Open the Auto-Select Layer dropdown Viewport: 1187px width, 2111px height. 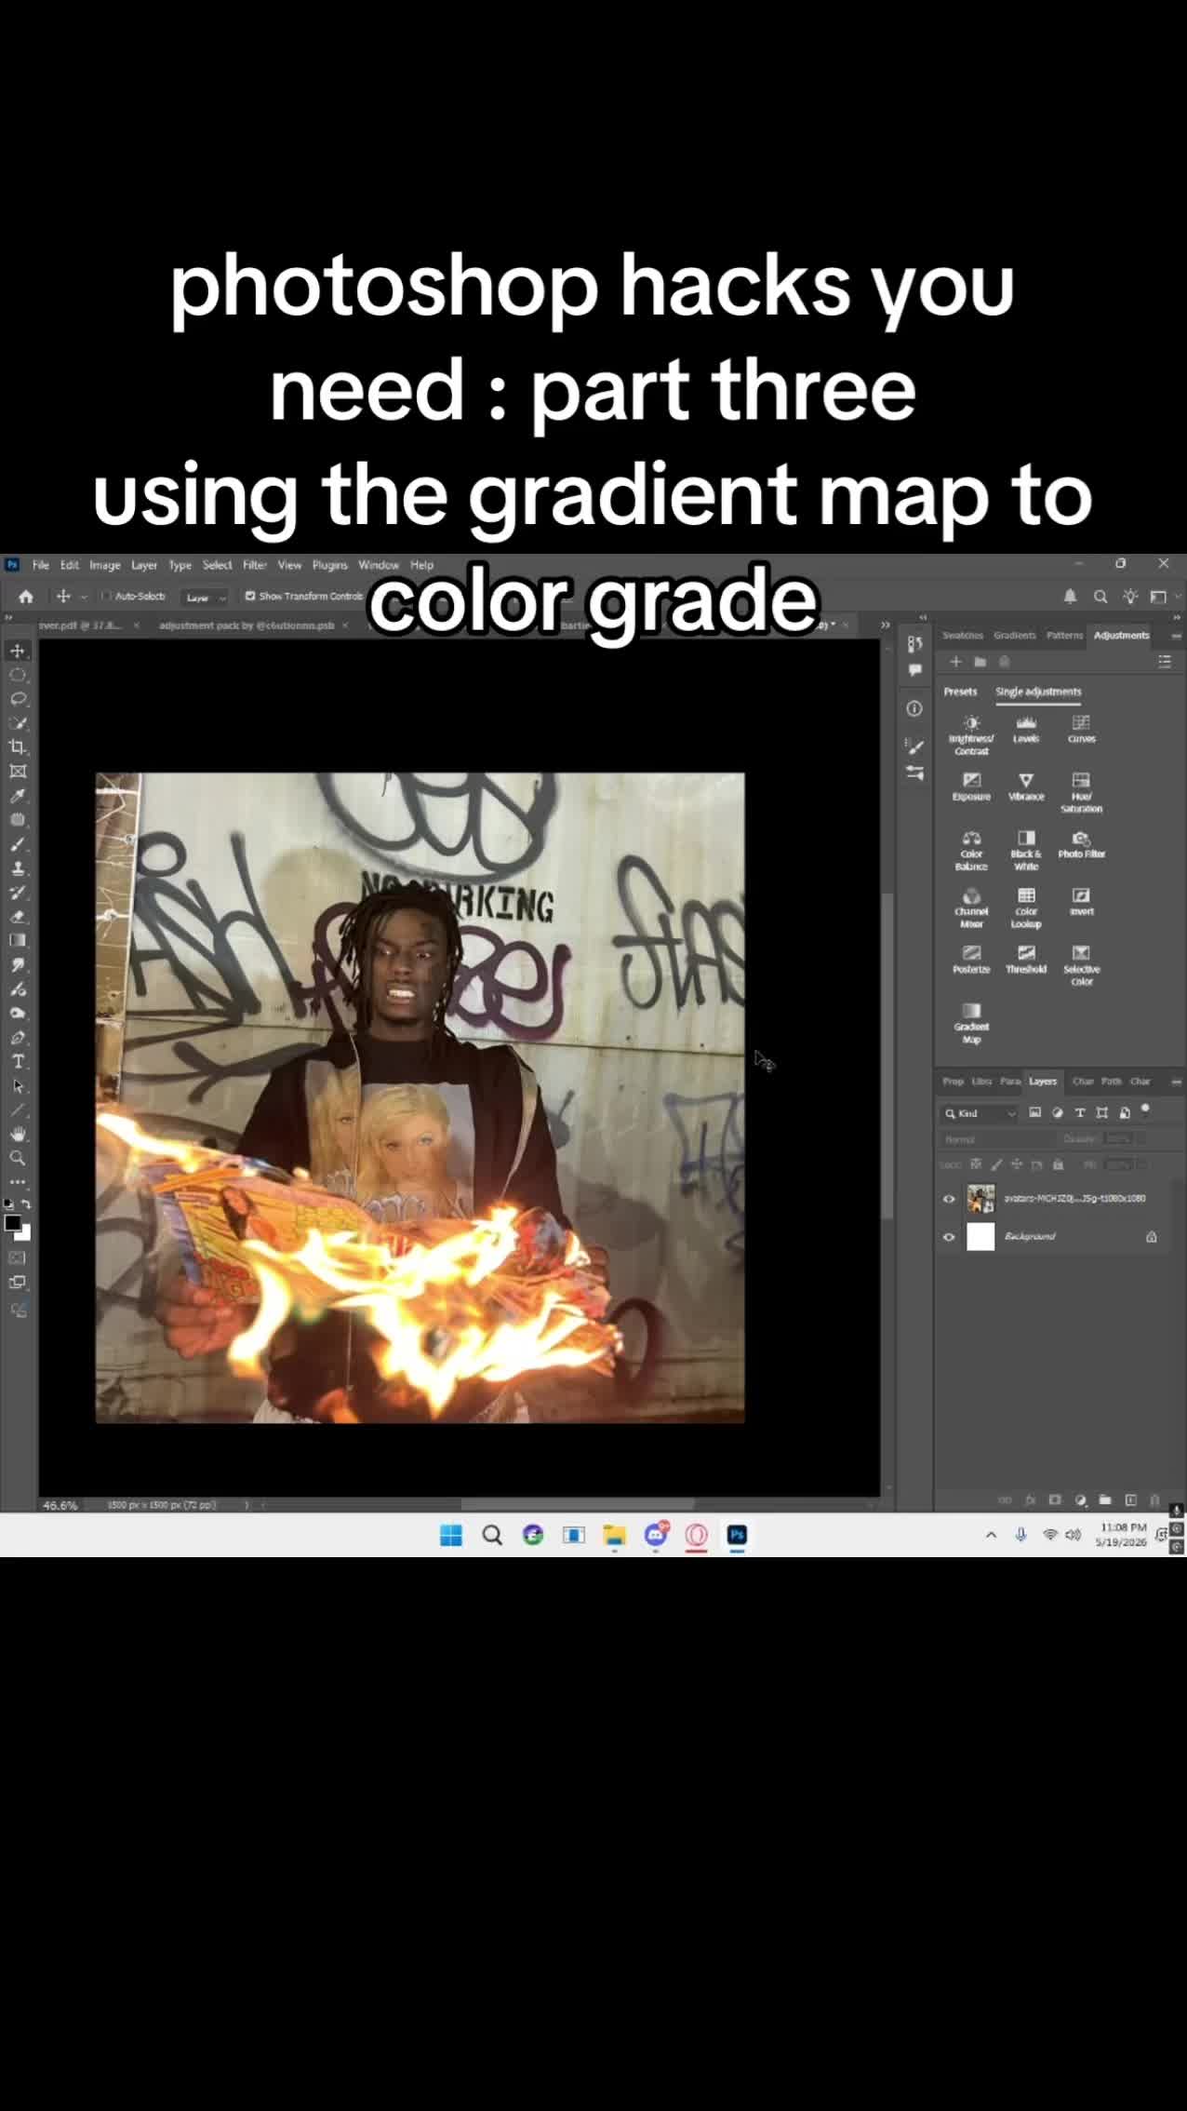205,597
